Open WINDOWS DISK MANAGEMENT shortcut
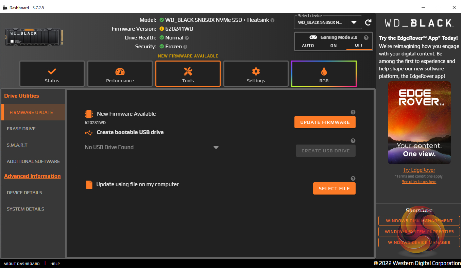461x268 pixels. click(419, 221)
